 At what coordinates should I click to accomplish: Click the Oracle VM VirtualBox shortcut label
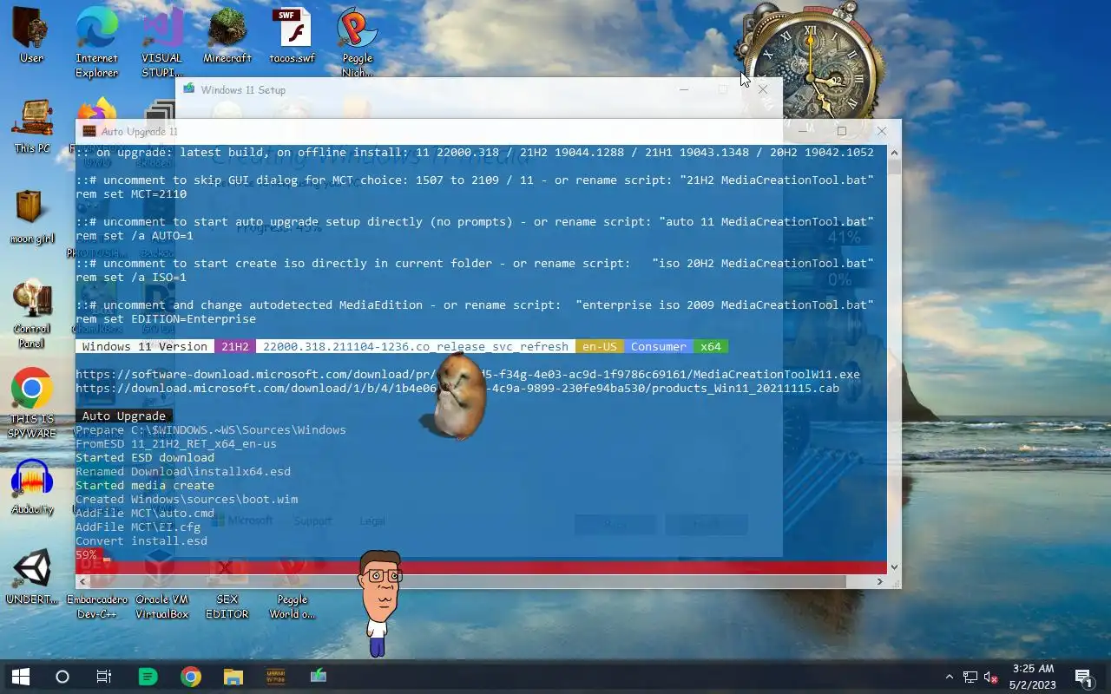tap(161, 606)
